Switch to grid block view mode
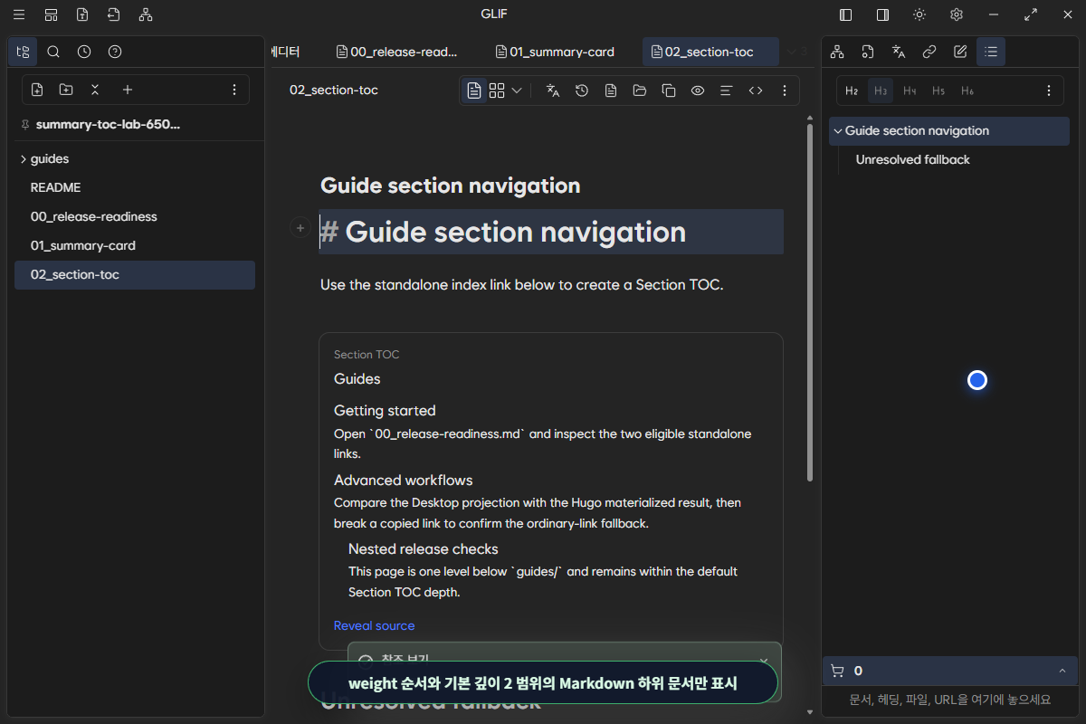 [497, 90]
